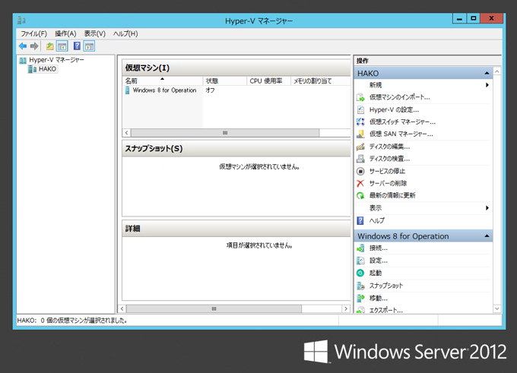
Task: Click the 移動 move icon
Action: click(x=360, y=299)
